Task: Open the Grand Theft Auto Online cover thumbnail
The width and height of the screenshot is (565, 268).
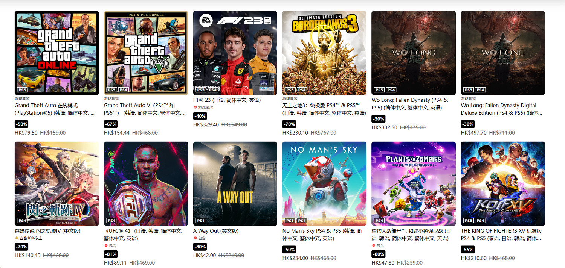Action: tap(57, 53)
